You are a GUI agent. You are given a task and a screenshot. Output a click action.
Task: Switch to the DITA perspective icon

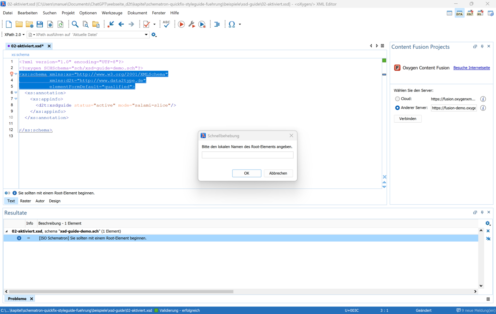click(x=459, y=13)
